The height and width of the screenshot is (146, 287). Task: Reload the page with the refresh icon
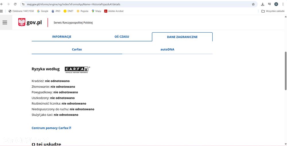15,4
